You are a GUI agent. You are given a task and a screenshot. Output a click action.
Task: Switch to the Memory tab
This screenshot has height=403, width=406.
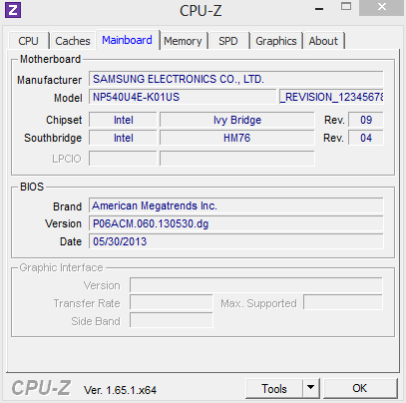coord(183,41)
